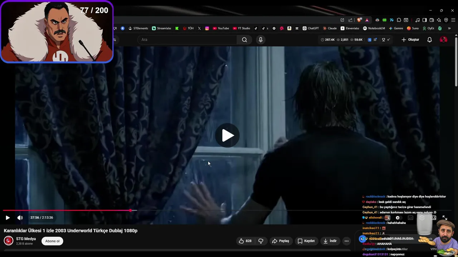Image resolution: width=458 pixels, height=257 pixels.
Task: Click the 37:56 / 2:13:36 time display
Action: 42,218
